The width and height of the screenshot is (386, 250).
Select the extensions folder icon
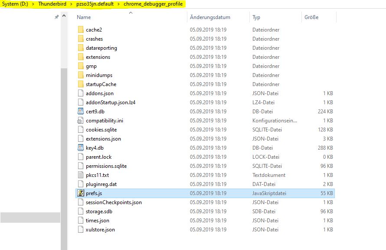81,57
